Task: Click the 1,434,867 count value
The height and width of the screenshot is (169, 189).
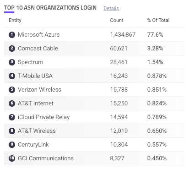Action: point(123,35)
